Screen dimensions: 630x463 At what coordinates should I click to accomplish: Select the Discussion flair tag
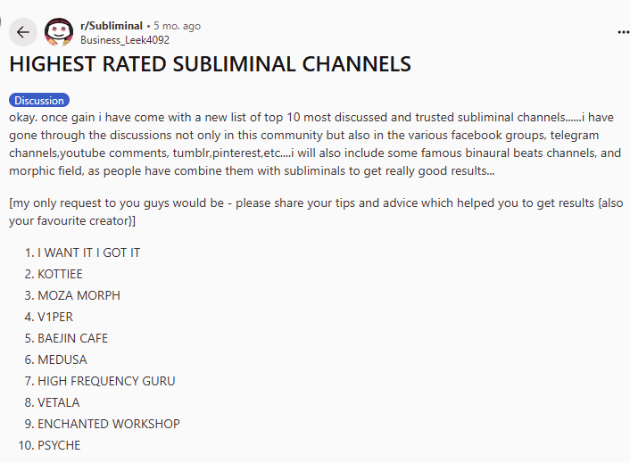39,101
